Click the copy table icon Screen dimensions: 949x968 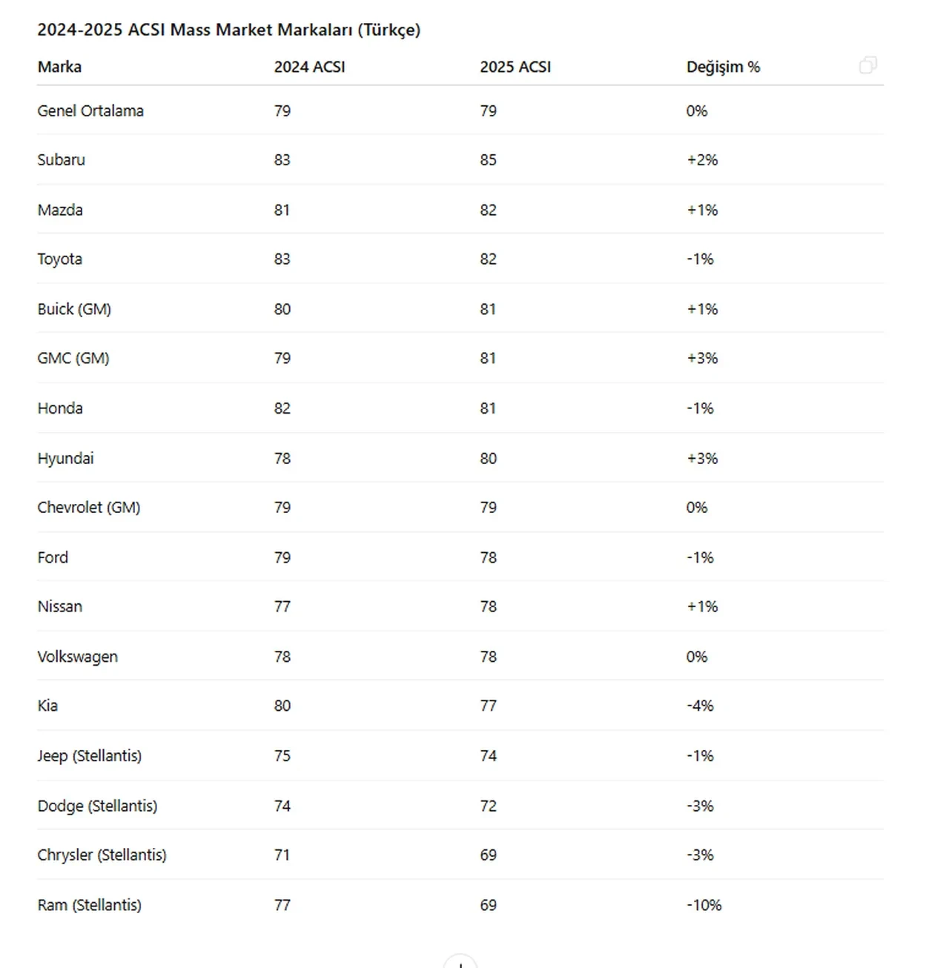tap(867, 66)
